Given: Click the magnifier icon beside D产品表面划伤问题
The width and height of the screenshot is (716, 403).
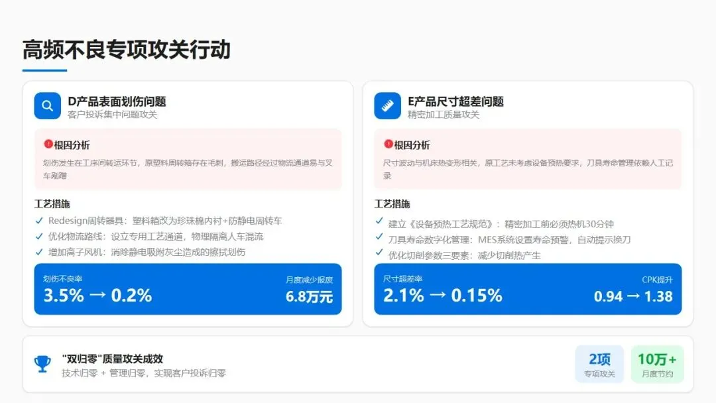Looking at the screenshot, I should click(48, 106).
